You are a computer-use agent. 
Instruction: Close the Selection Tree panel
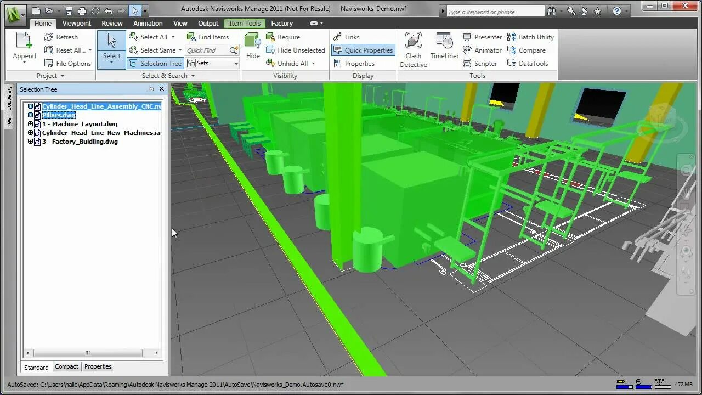point(162,89)
